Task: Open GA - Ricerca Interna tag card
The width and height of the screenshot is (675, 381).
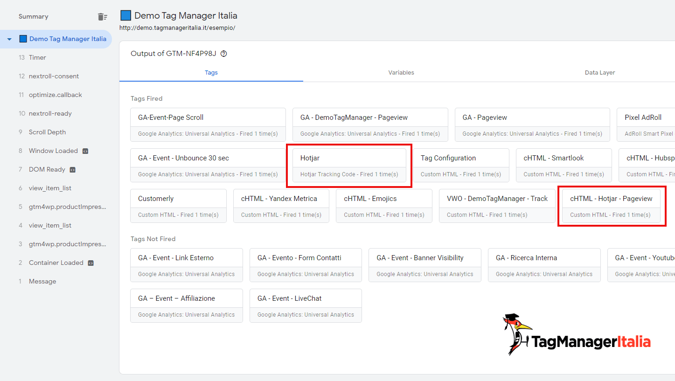Action: (x=544, y=265)
